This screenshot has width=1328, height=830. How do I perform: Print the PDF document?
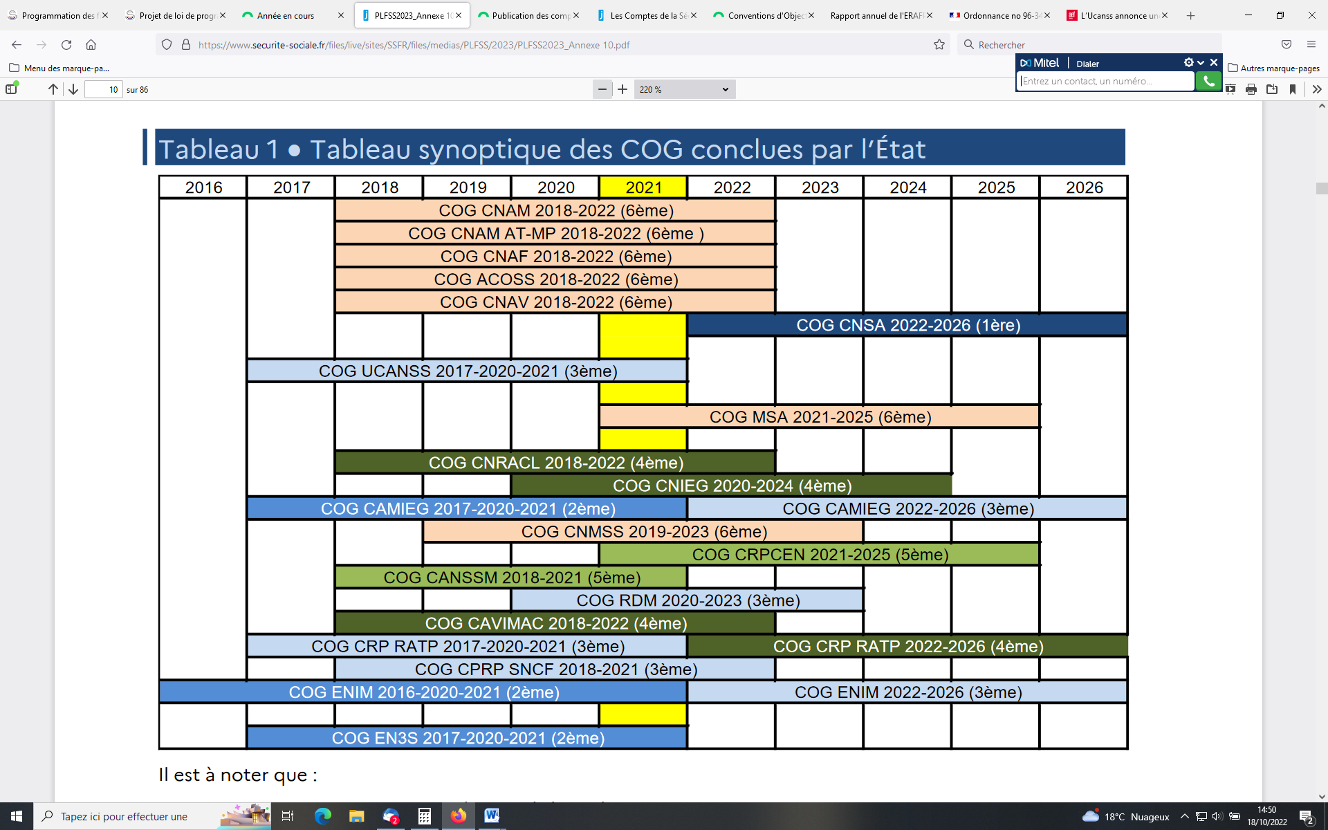point(1251,89)
